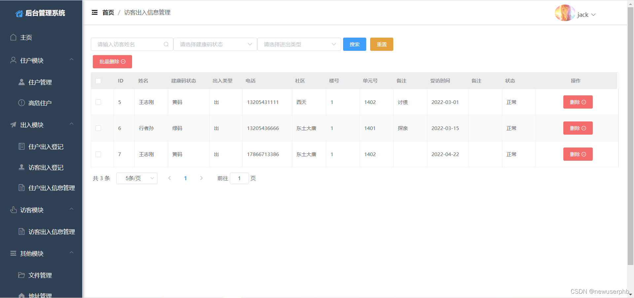
Task: Click the 批量删除 button
Action: pyautogui.click(x=112, y=62)
